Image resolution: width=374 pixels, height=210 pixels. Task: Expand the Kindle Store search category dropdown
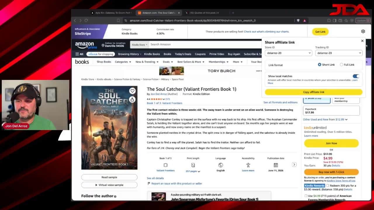coord(139,45)
